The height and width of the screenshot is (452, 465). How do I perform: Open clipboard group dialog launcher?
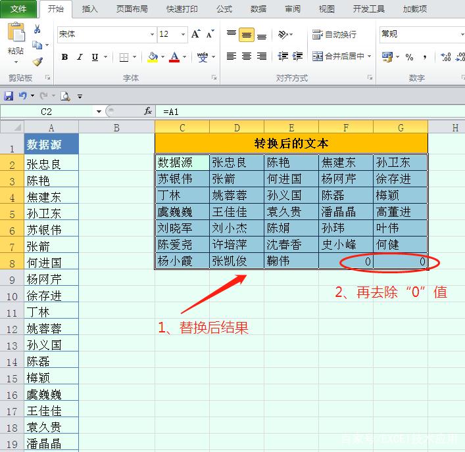coord(47,78)
